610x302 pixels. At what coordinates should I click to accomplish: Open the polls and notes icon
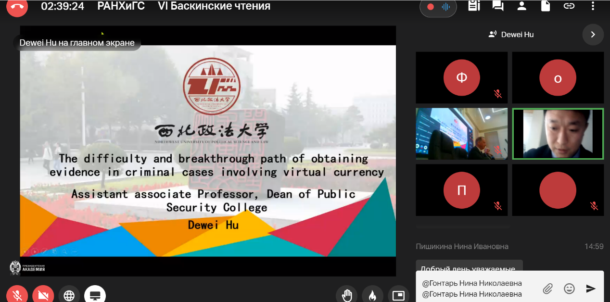474,6
